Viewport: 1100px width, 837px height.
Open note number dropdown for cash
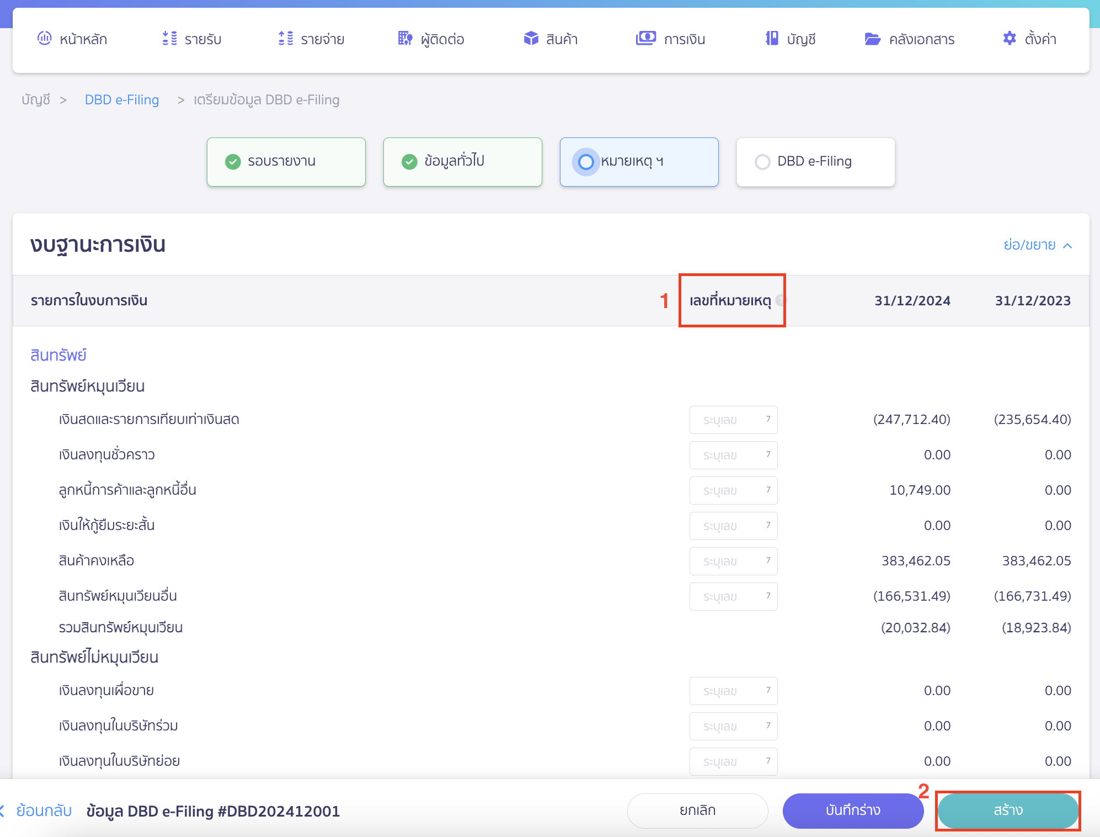coord(733,420)
